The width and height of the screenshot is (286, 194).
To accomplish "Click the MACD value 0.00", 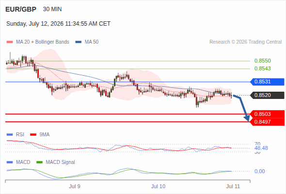I will point(259,171).
